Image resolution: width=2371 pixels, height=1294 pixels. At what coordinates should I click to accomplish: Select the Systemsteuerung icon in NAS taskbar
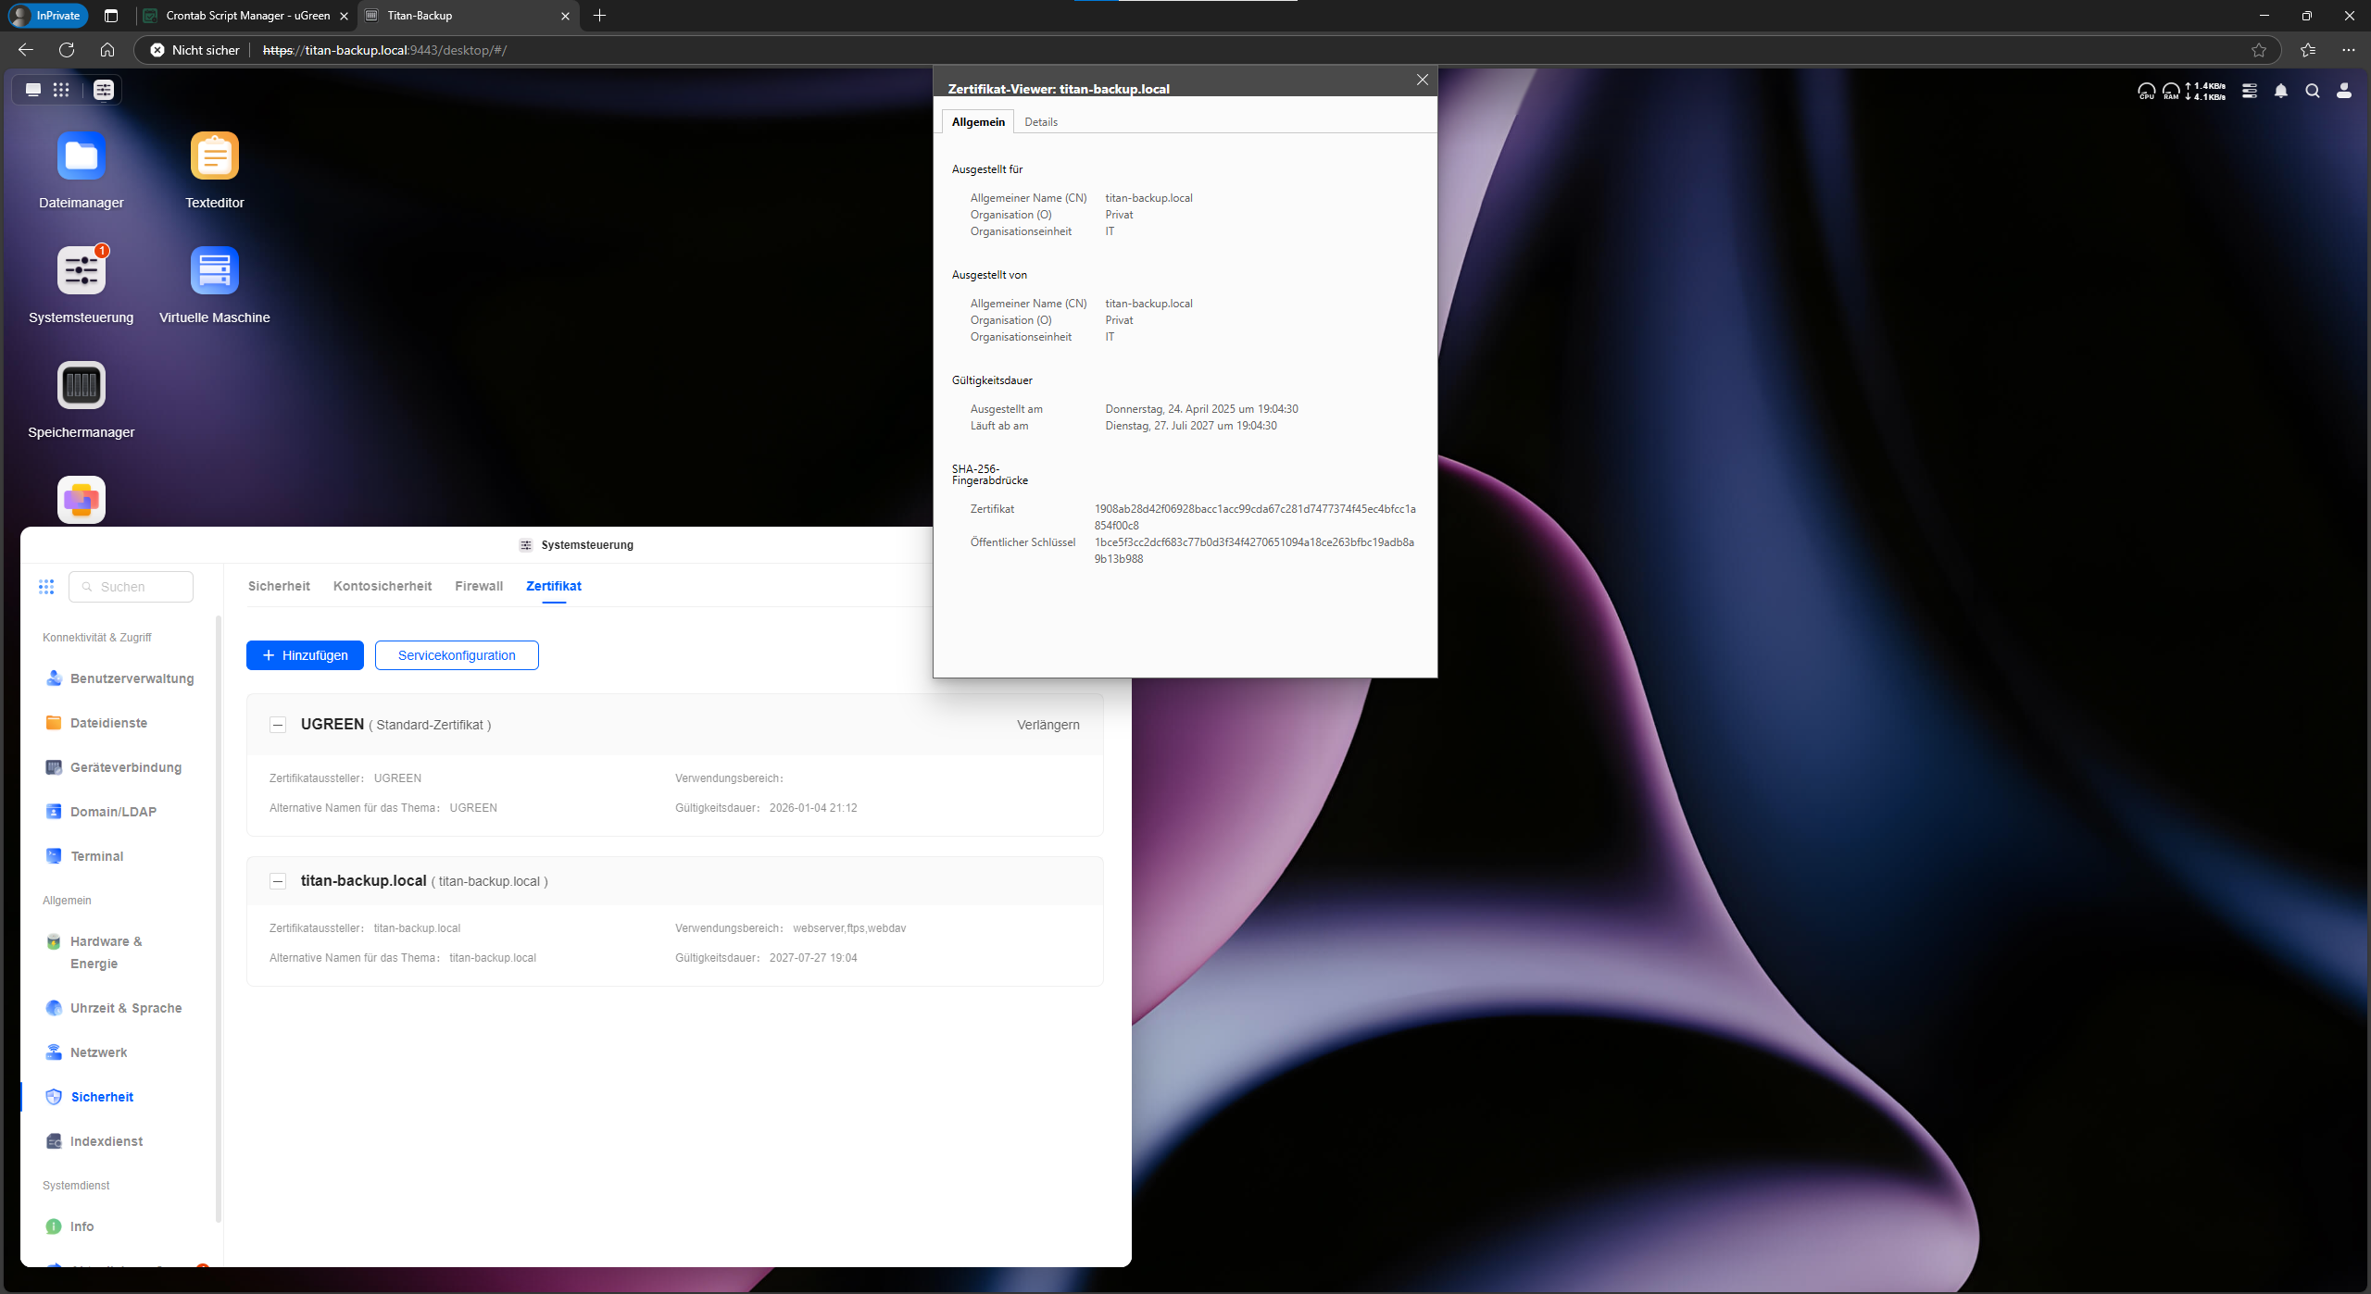tap(104, 90)
